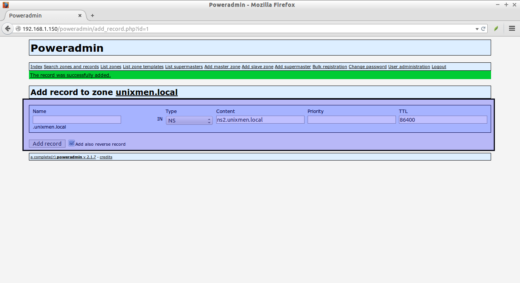Click the Add record button
Screen dimensions: 520x283
click(47, 143)
